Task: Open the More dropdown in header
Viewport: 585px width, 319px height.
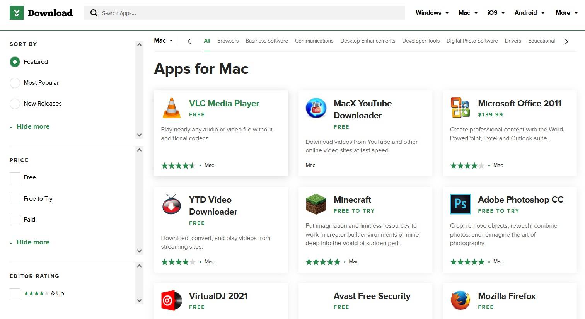Action: (x=566, y=13)
